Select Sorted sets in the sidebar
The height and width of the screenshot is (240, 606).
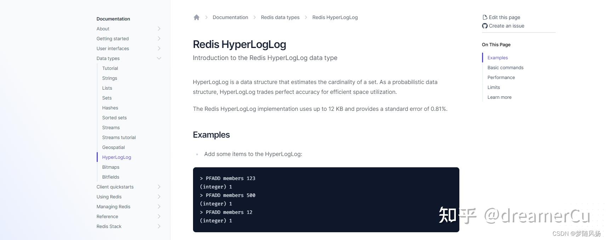114,118
